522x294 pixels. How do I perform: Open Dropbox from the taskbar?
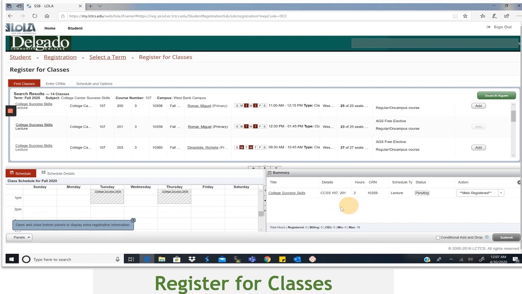click(x=192, y=259)
